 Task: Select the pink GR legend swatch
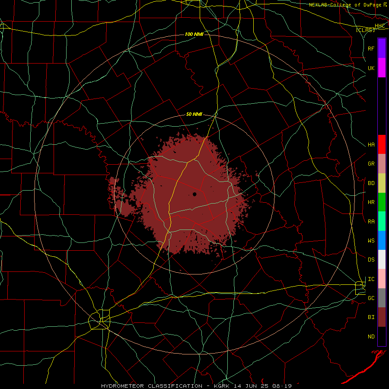coord(382,164)
